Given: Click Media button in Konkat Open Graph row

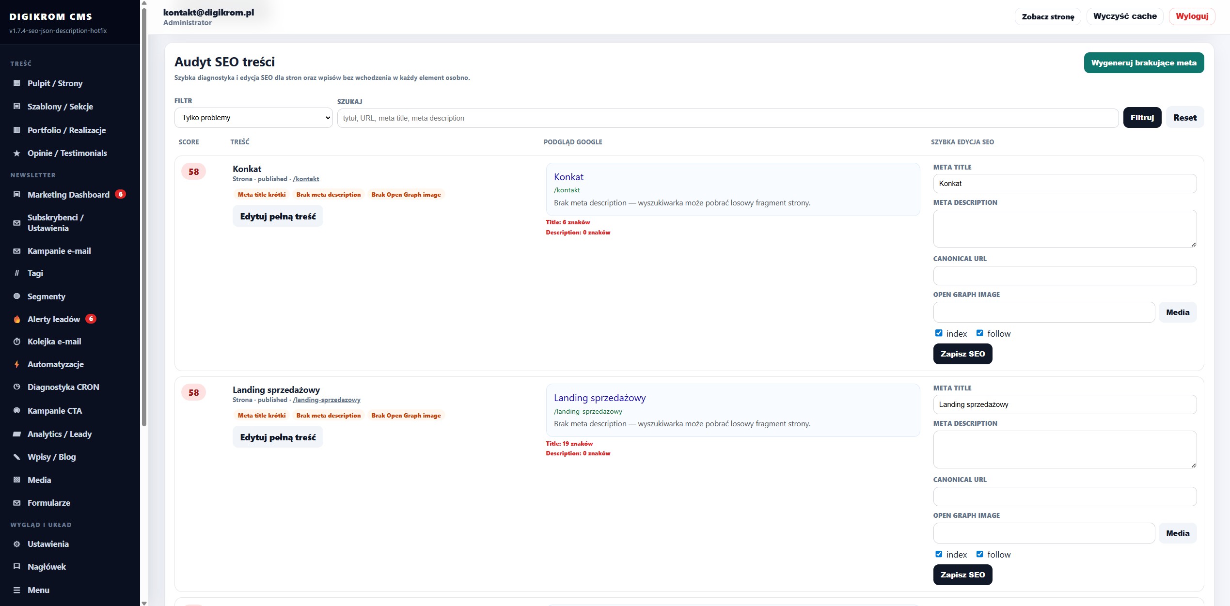Looking at the screenshot, I should point(1178,312).
